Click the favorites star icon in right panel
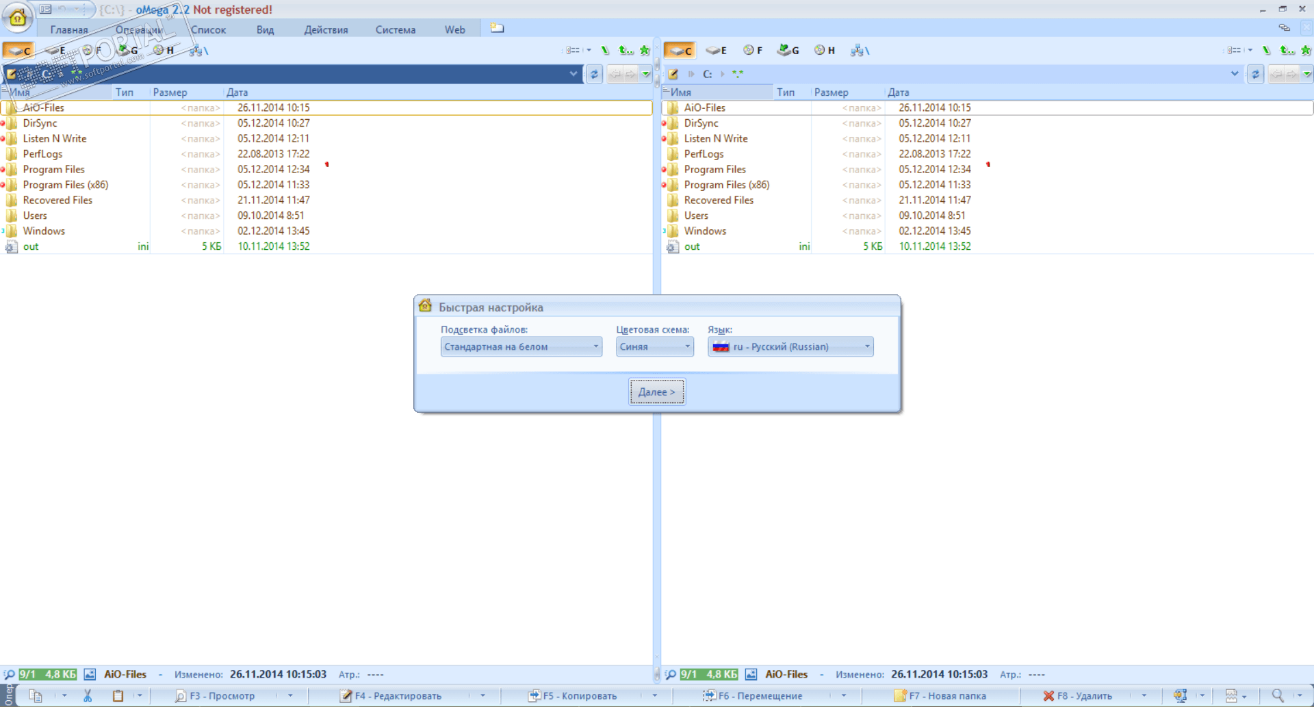Screen dimensions: 1314x707 coord(1306,50)
